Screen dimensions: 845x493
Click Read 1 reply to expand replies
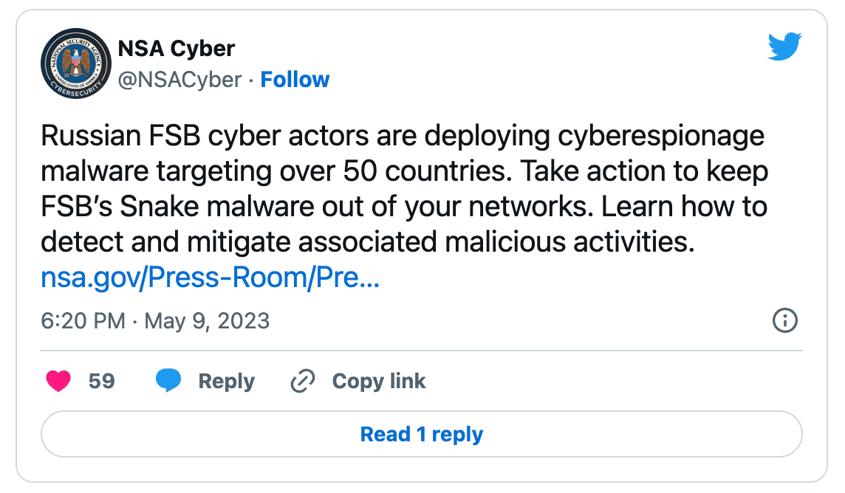[x=422, y=434]
